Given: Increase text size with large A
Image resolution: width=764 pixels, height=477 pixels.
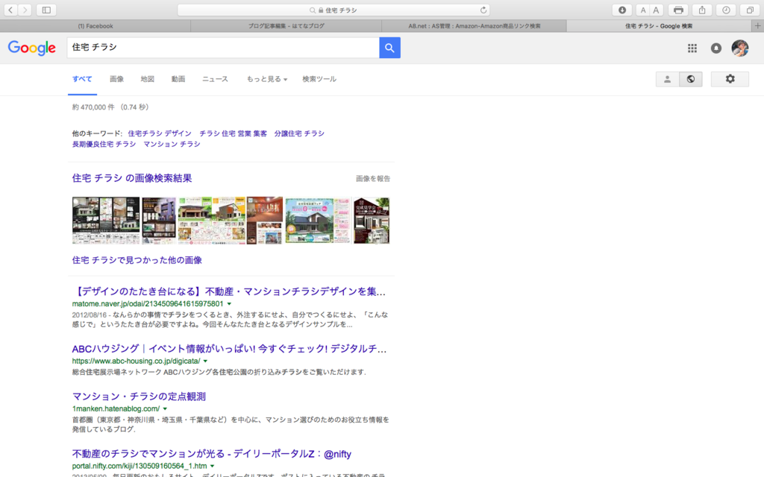Looking at the screenshot, I should coord(656,10).
